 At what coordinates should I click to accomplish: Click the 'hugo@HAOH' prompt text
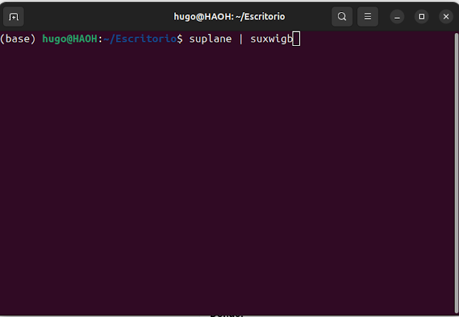70,39
